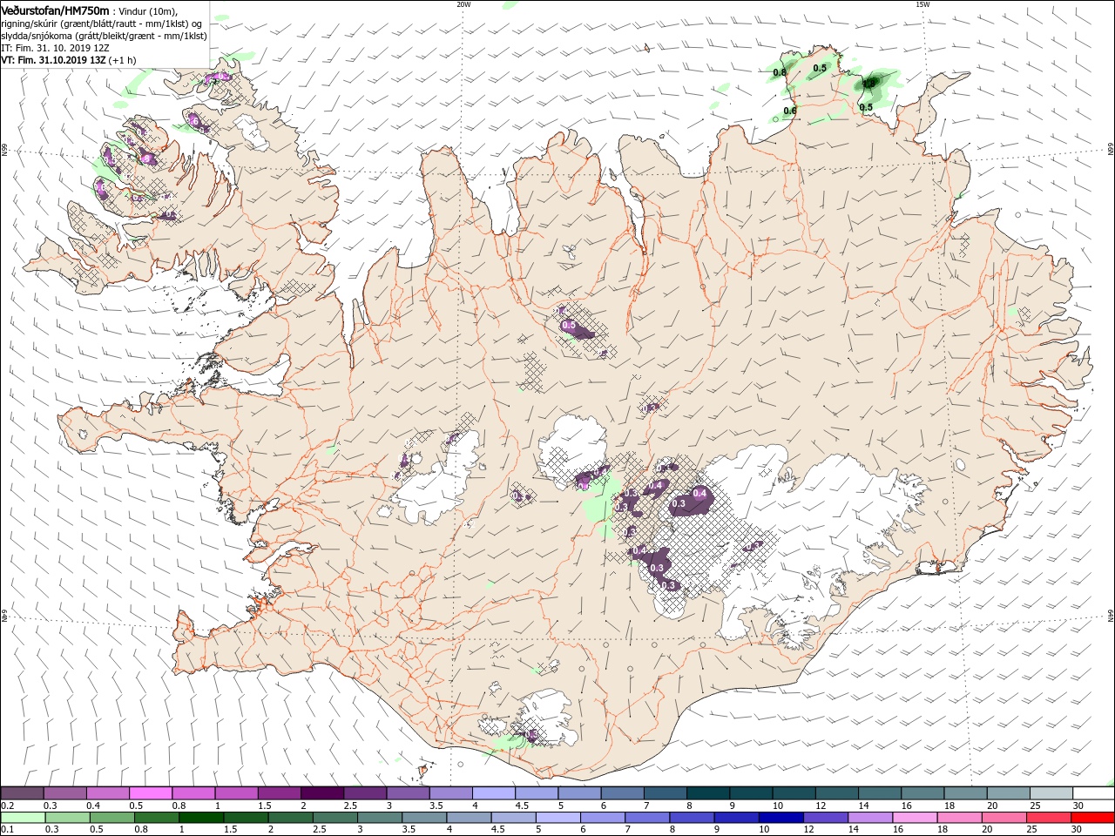
Task: Click the 0.1 label in the rain scale
Action: pos(7,828)
